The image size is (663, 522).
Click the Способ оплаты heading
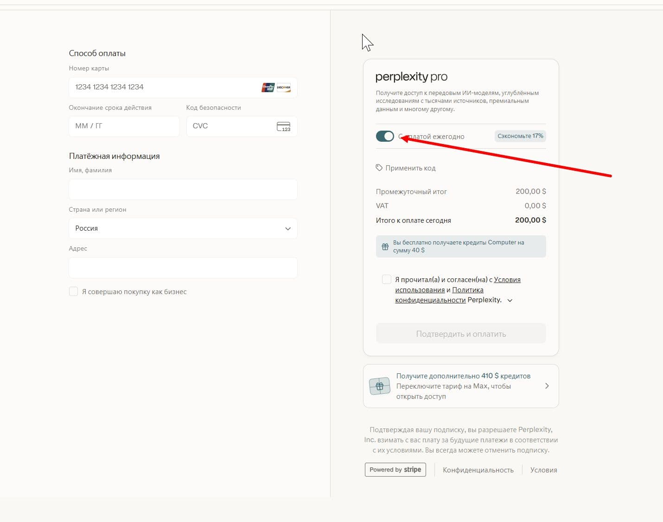97,53
